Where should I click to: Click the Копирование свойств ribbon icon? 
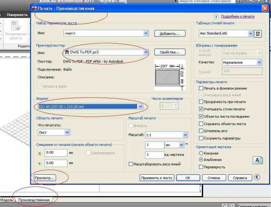click(16, 26)
